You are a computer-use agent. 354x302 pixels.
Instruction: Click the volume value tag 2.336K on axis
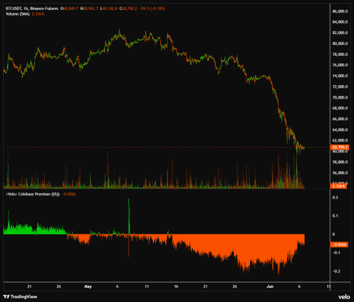tap(338, 186)
